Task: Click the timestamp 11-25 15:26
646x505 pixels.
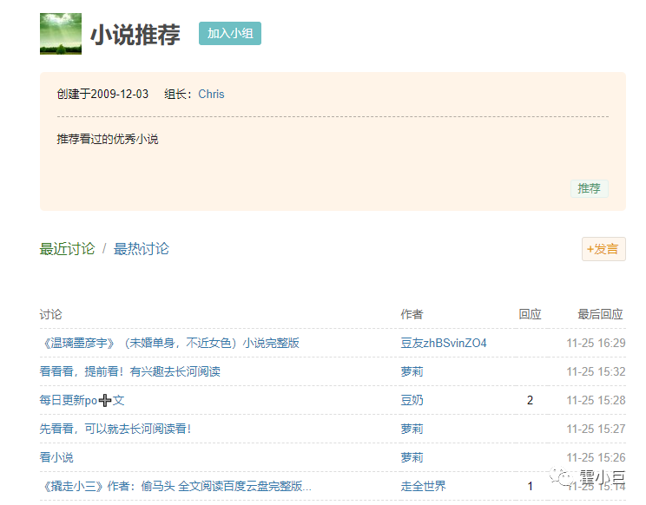Action: (x=597, y=457)
